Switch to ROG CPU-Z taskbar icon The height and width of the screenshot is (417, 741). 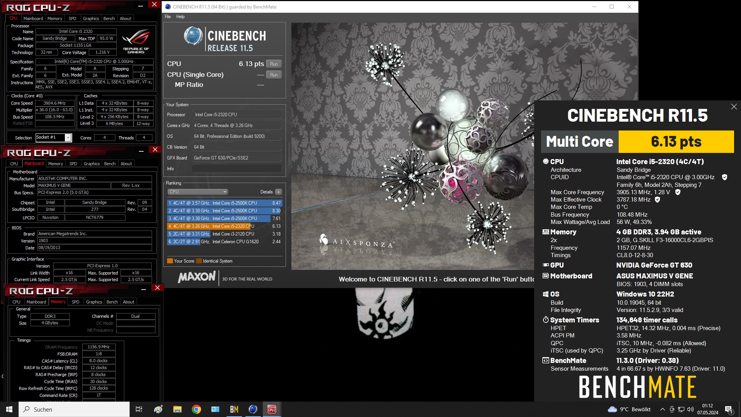point(272,409)
